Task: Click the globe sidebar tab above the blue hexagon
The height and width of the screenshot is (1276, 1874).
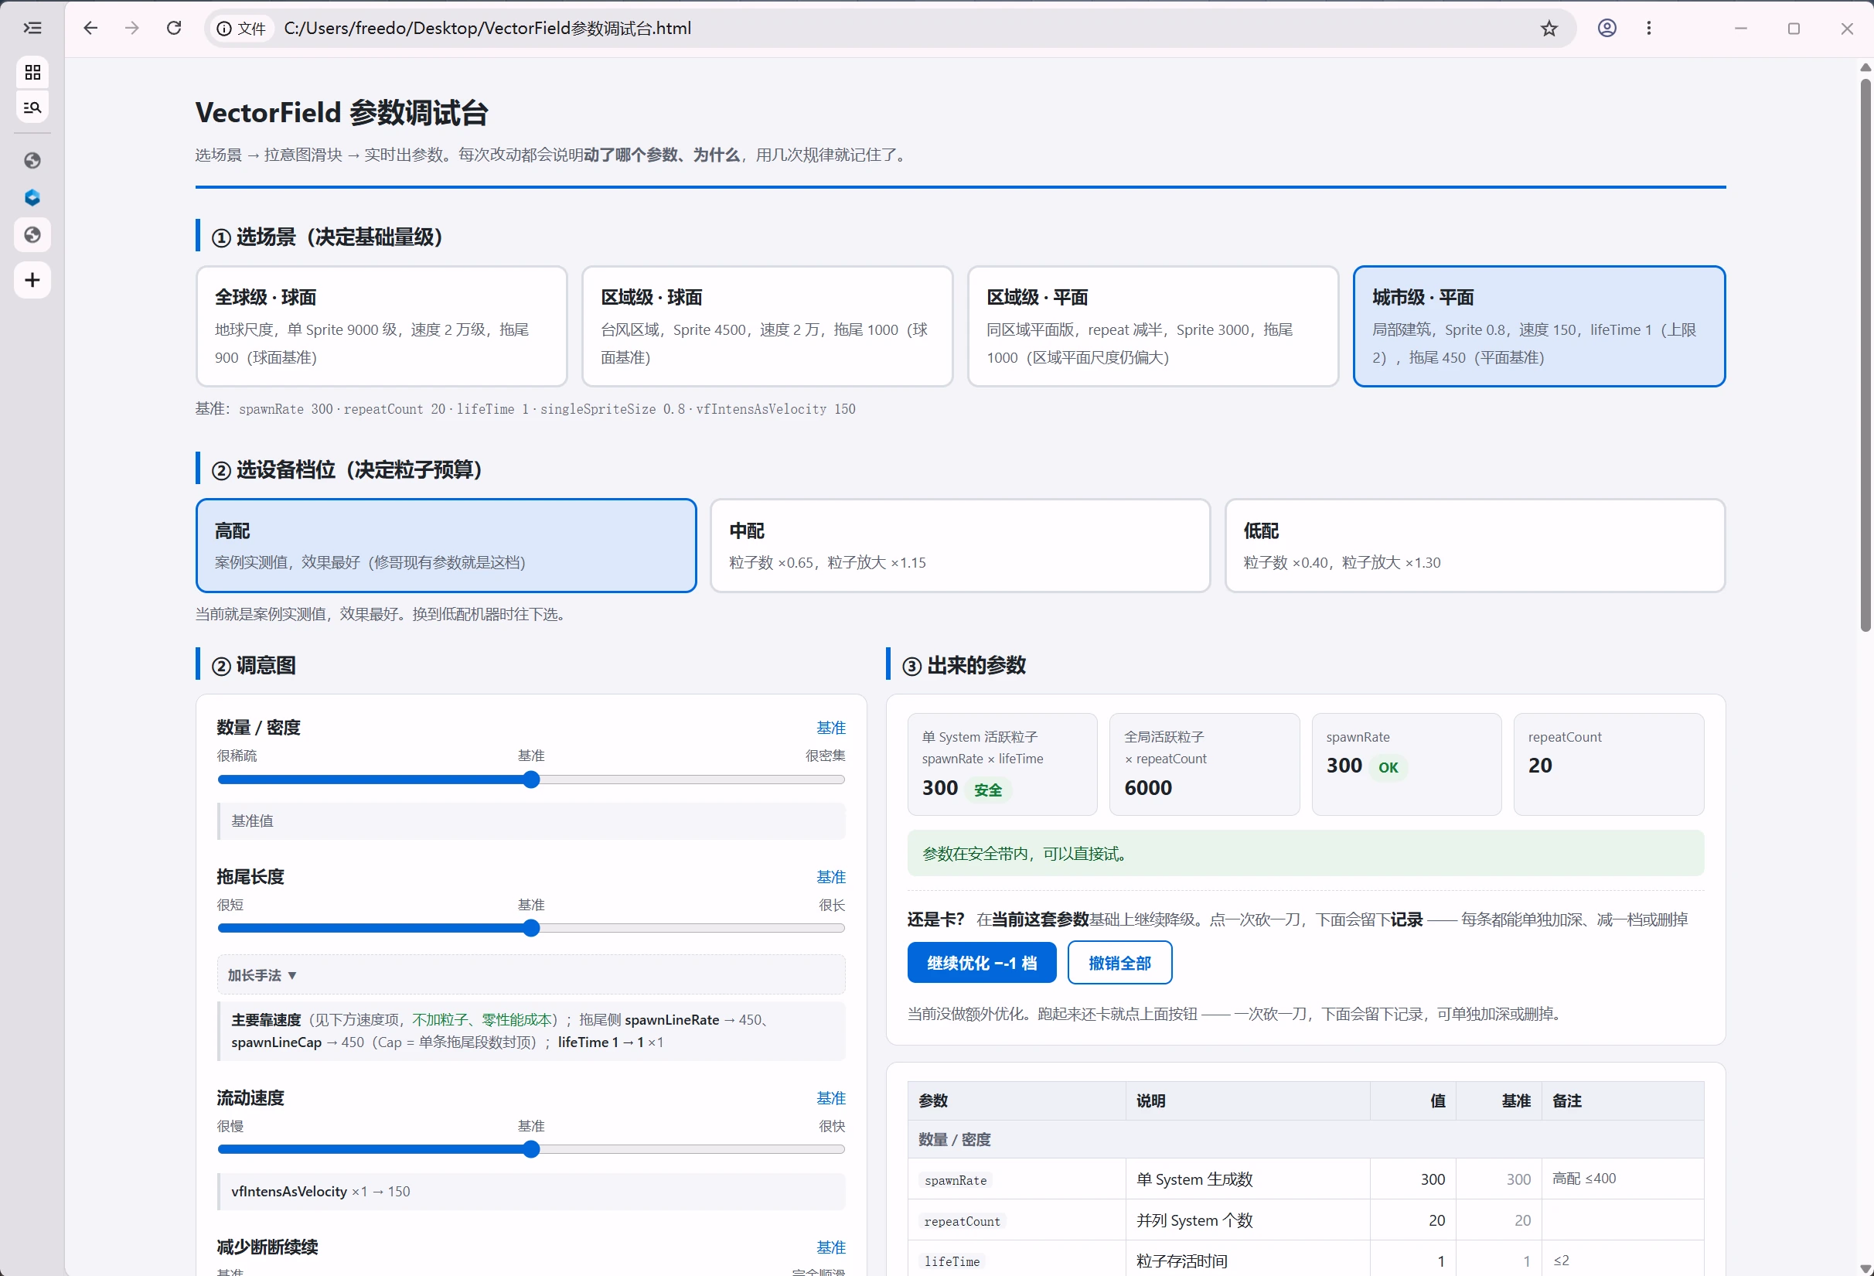Action: pyautogui.click(x=32, y=161)
